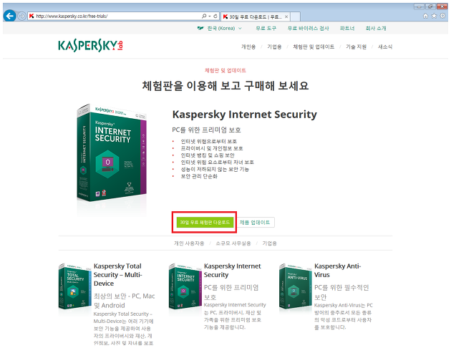The width and height of the screenshot is (451, 348).
Task: Open favorites star icon
Action: coord(434,16)
